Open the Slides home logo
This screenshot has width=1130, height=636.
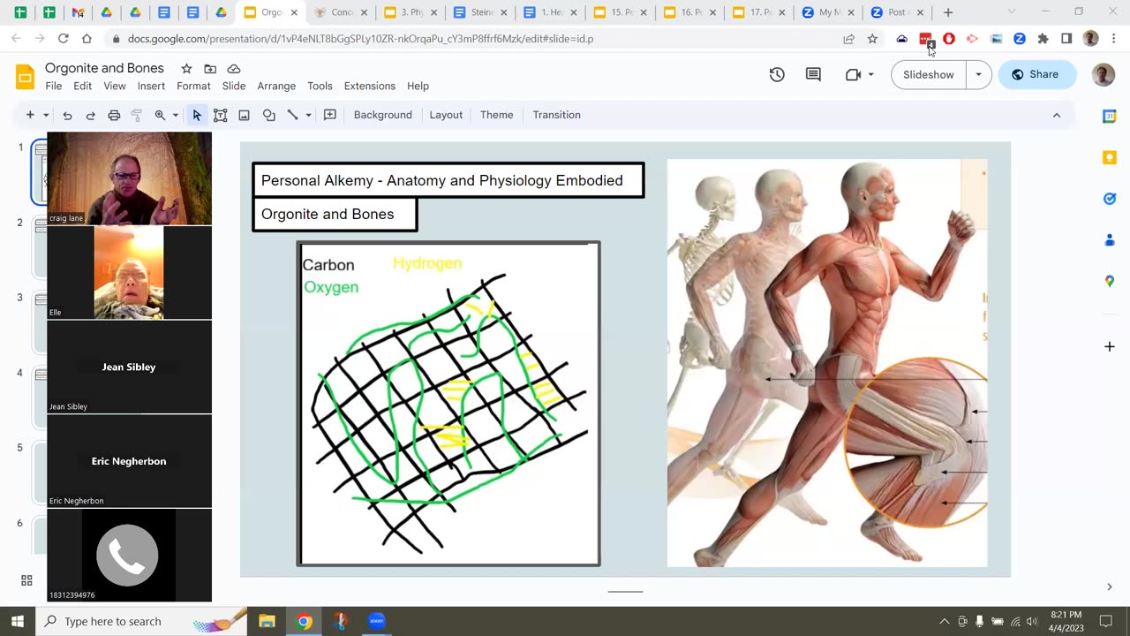(x=26, y=76)
